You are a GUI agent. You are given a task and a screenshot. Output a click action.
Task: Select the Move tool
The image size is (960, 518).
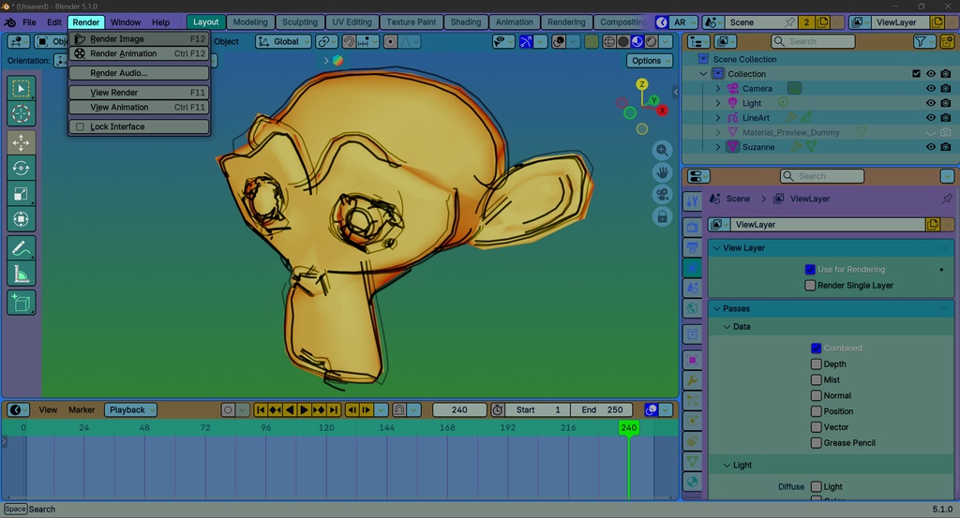pyautogui.click(x=21, y=142)
